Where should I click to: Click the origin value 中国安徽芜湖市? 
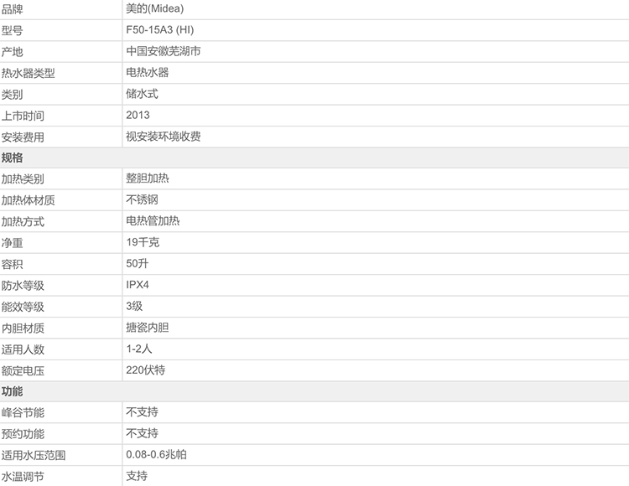click(163, 51)
